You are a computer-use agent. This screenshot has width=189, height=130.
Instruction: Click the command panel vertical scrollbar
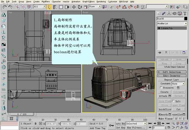pyautogui.click(x=187, y=89)
